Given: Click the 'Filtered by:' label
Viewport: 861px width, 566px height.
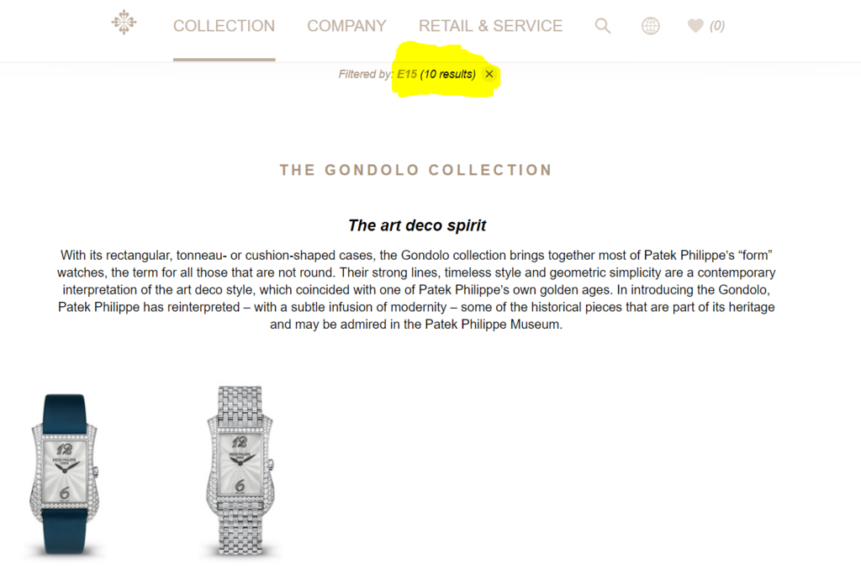Looking at the screenshot, I should pyautogui.click(x=366, y=74).
